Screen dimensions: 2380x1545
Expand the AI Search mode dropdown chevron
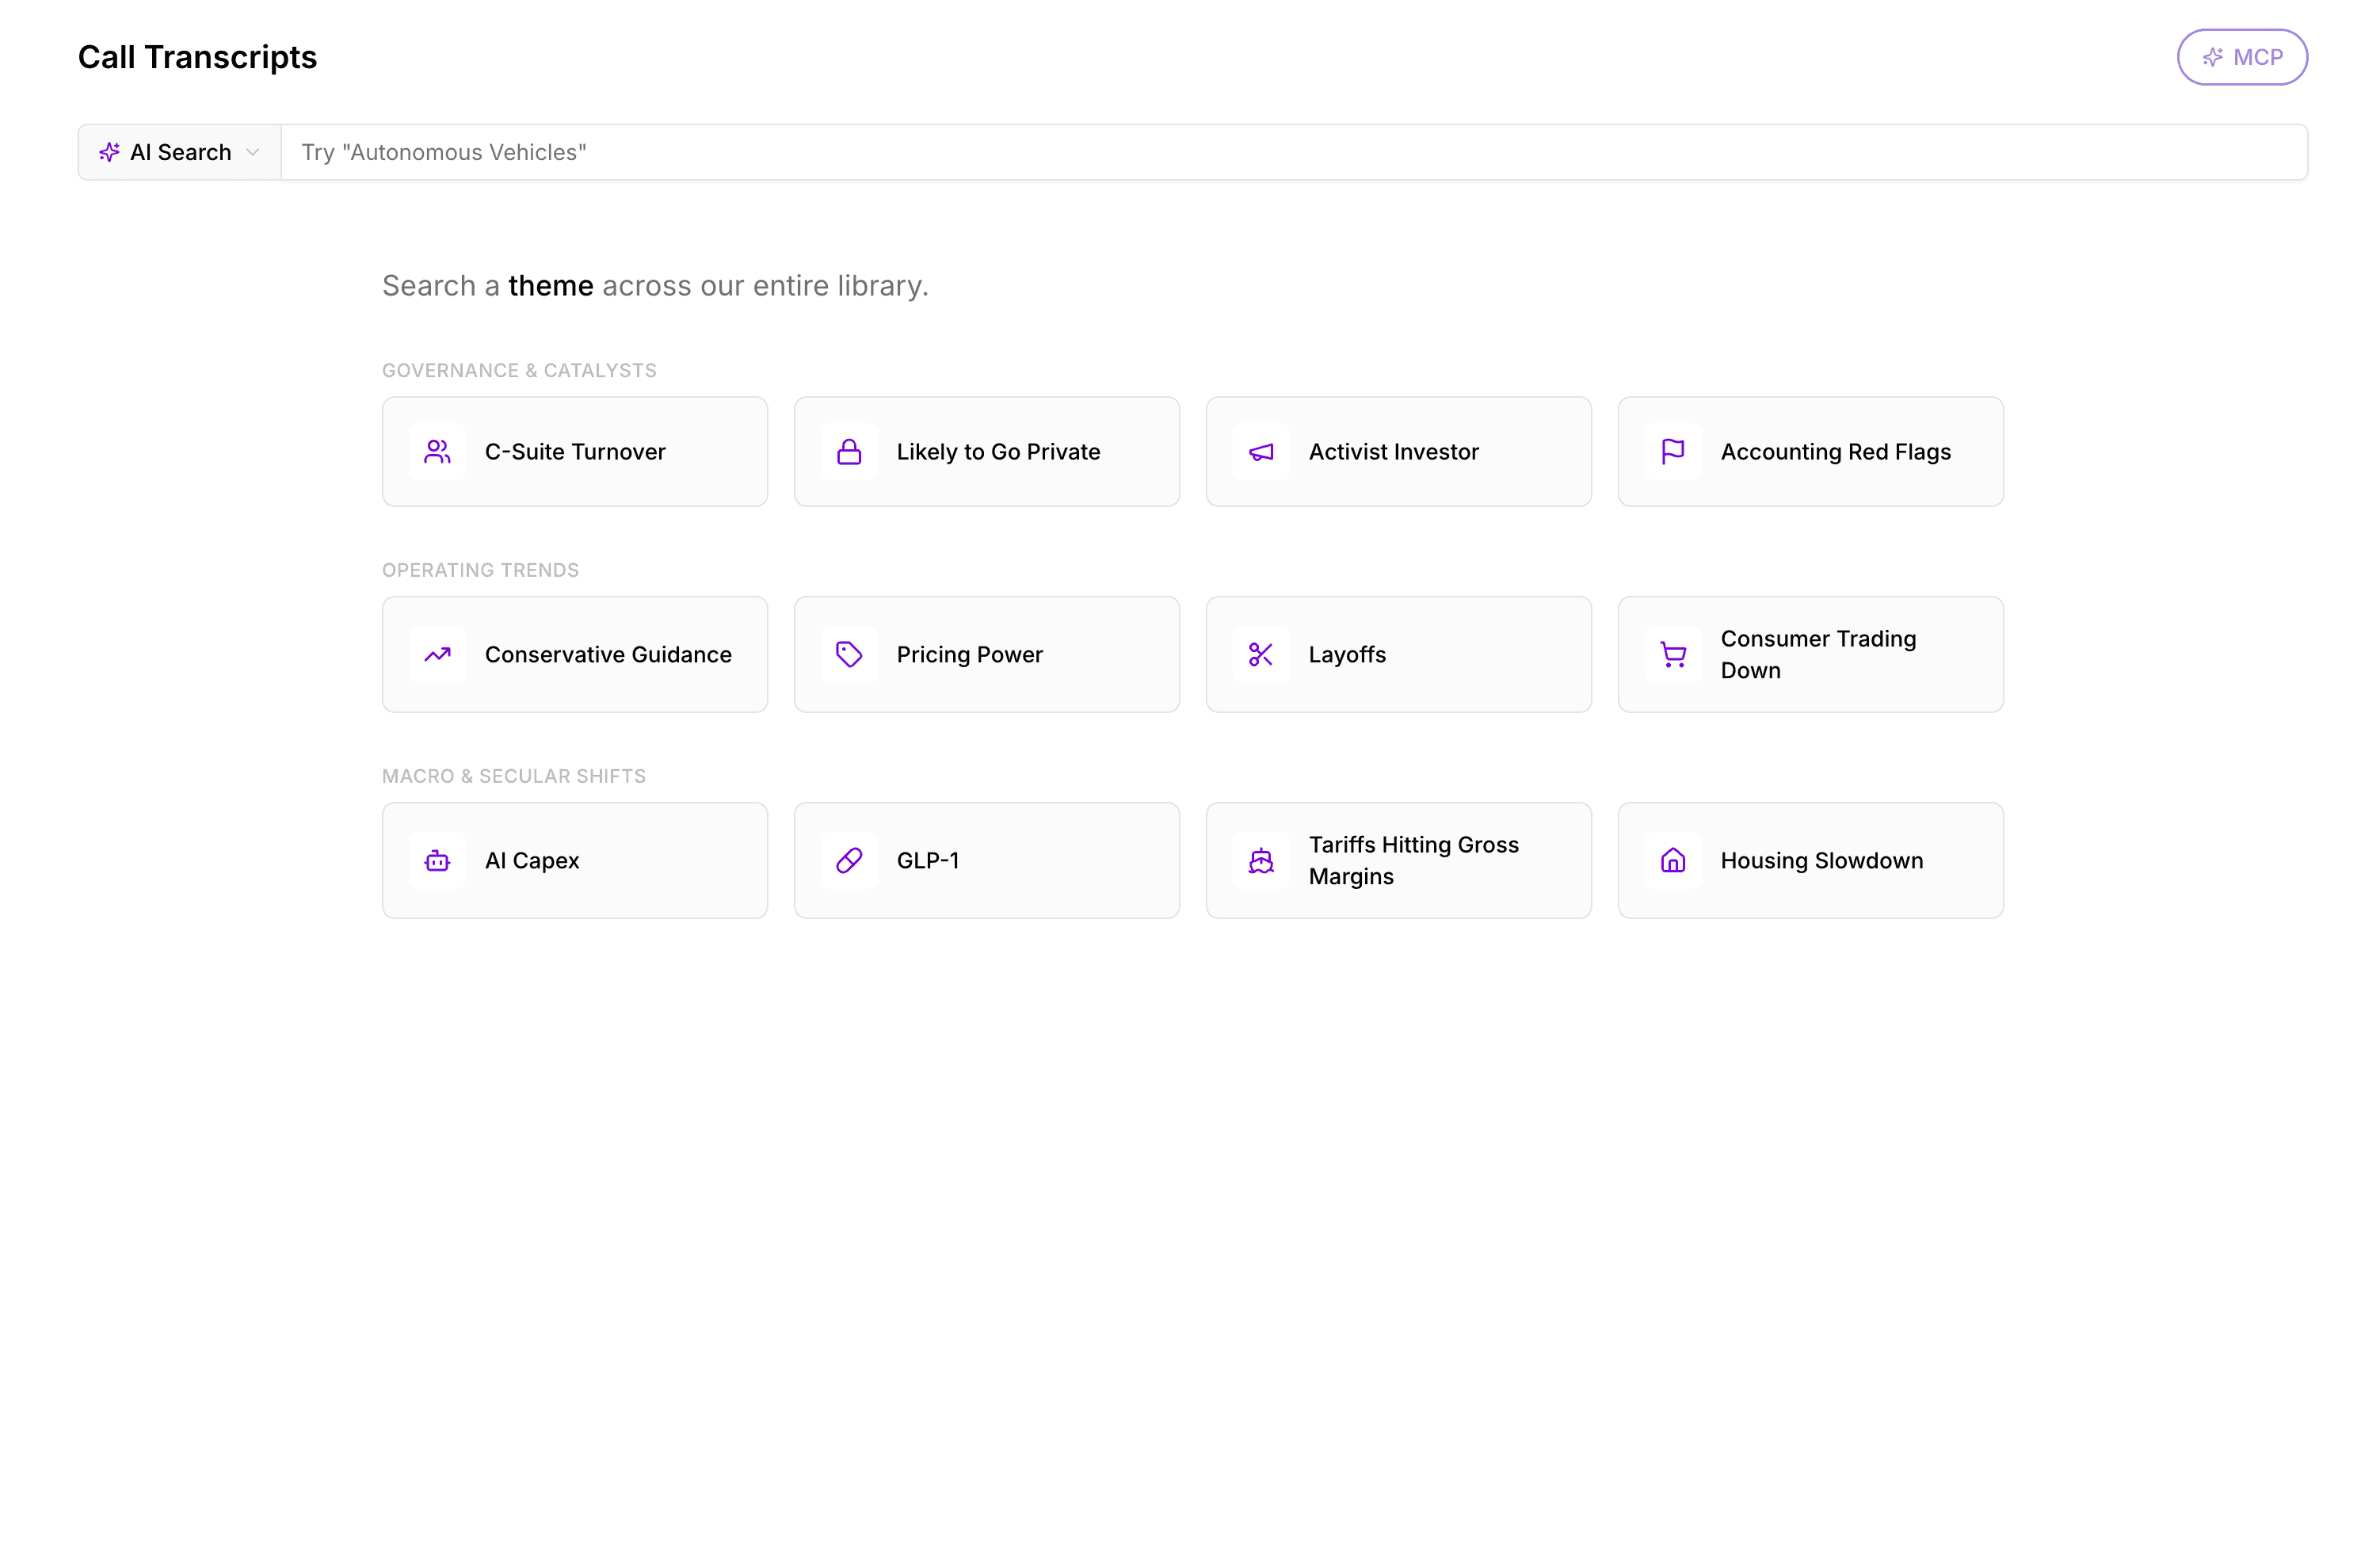[x=253, y=152]
